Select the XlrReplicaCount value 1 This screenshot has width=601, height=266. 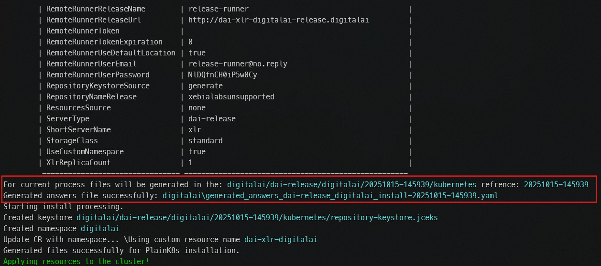coord(190,163)
